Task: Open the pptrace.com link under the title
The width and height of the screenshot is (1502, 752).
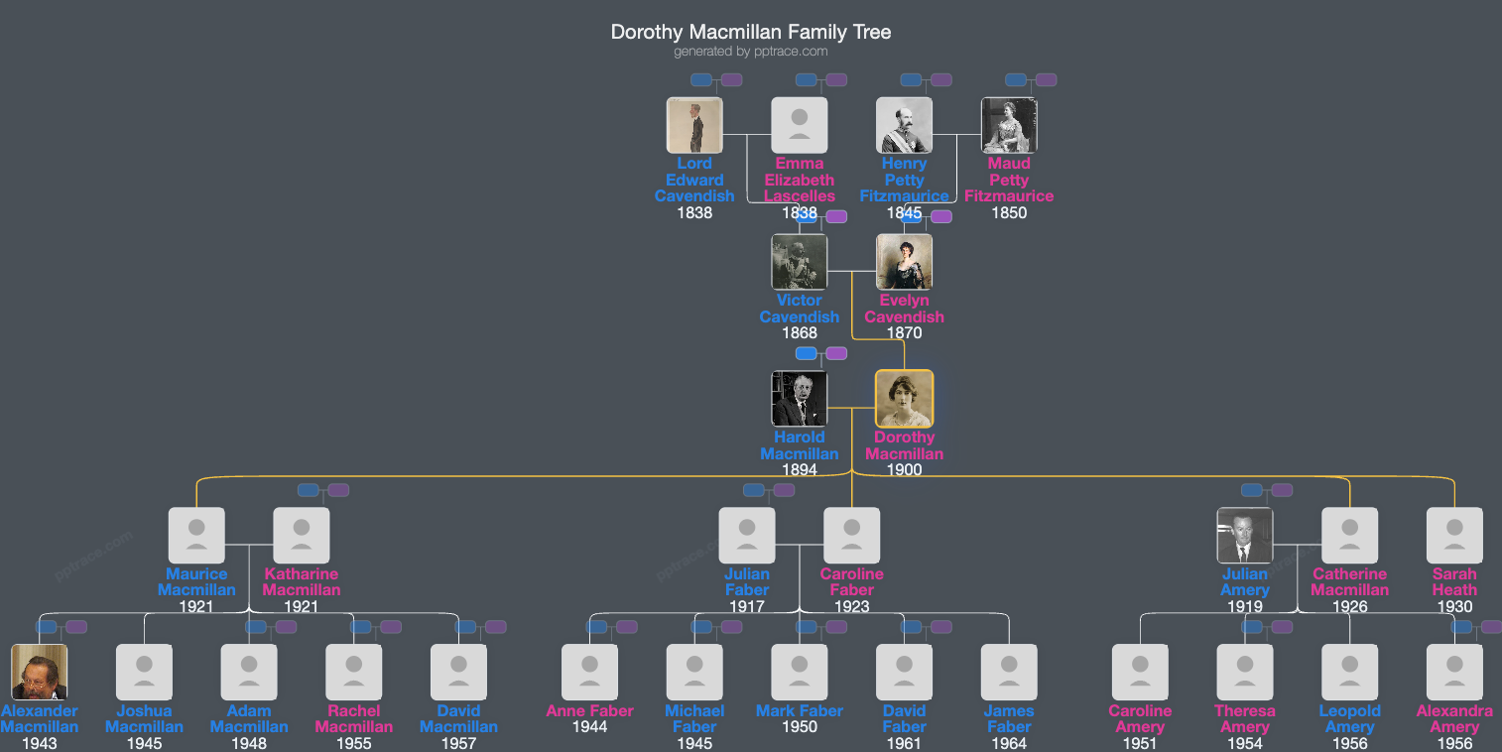Action: pos(791,51)
